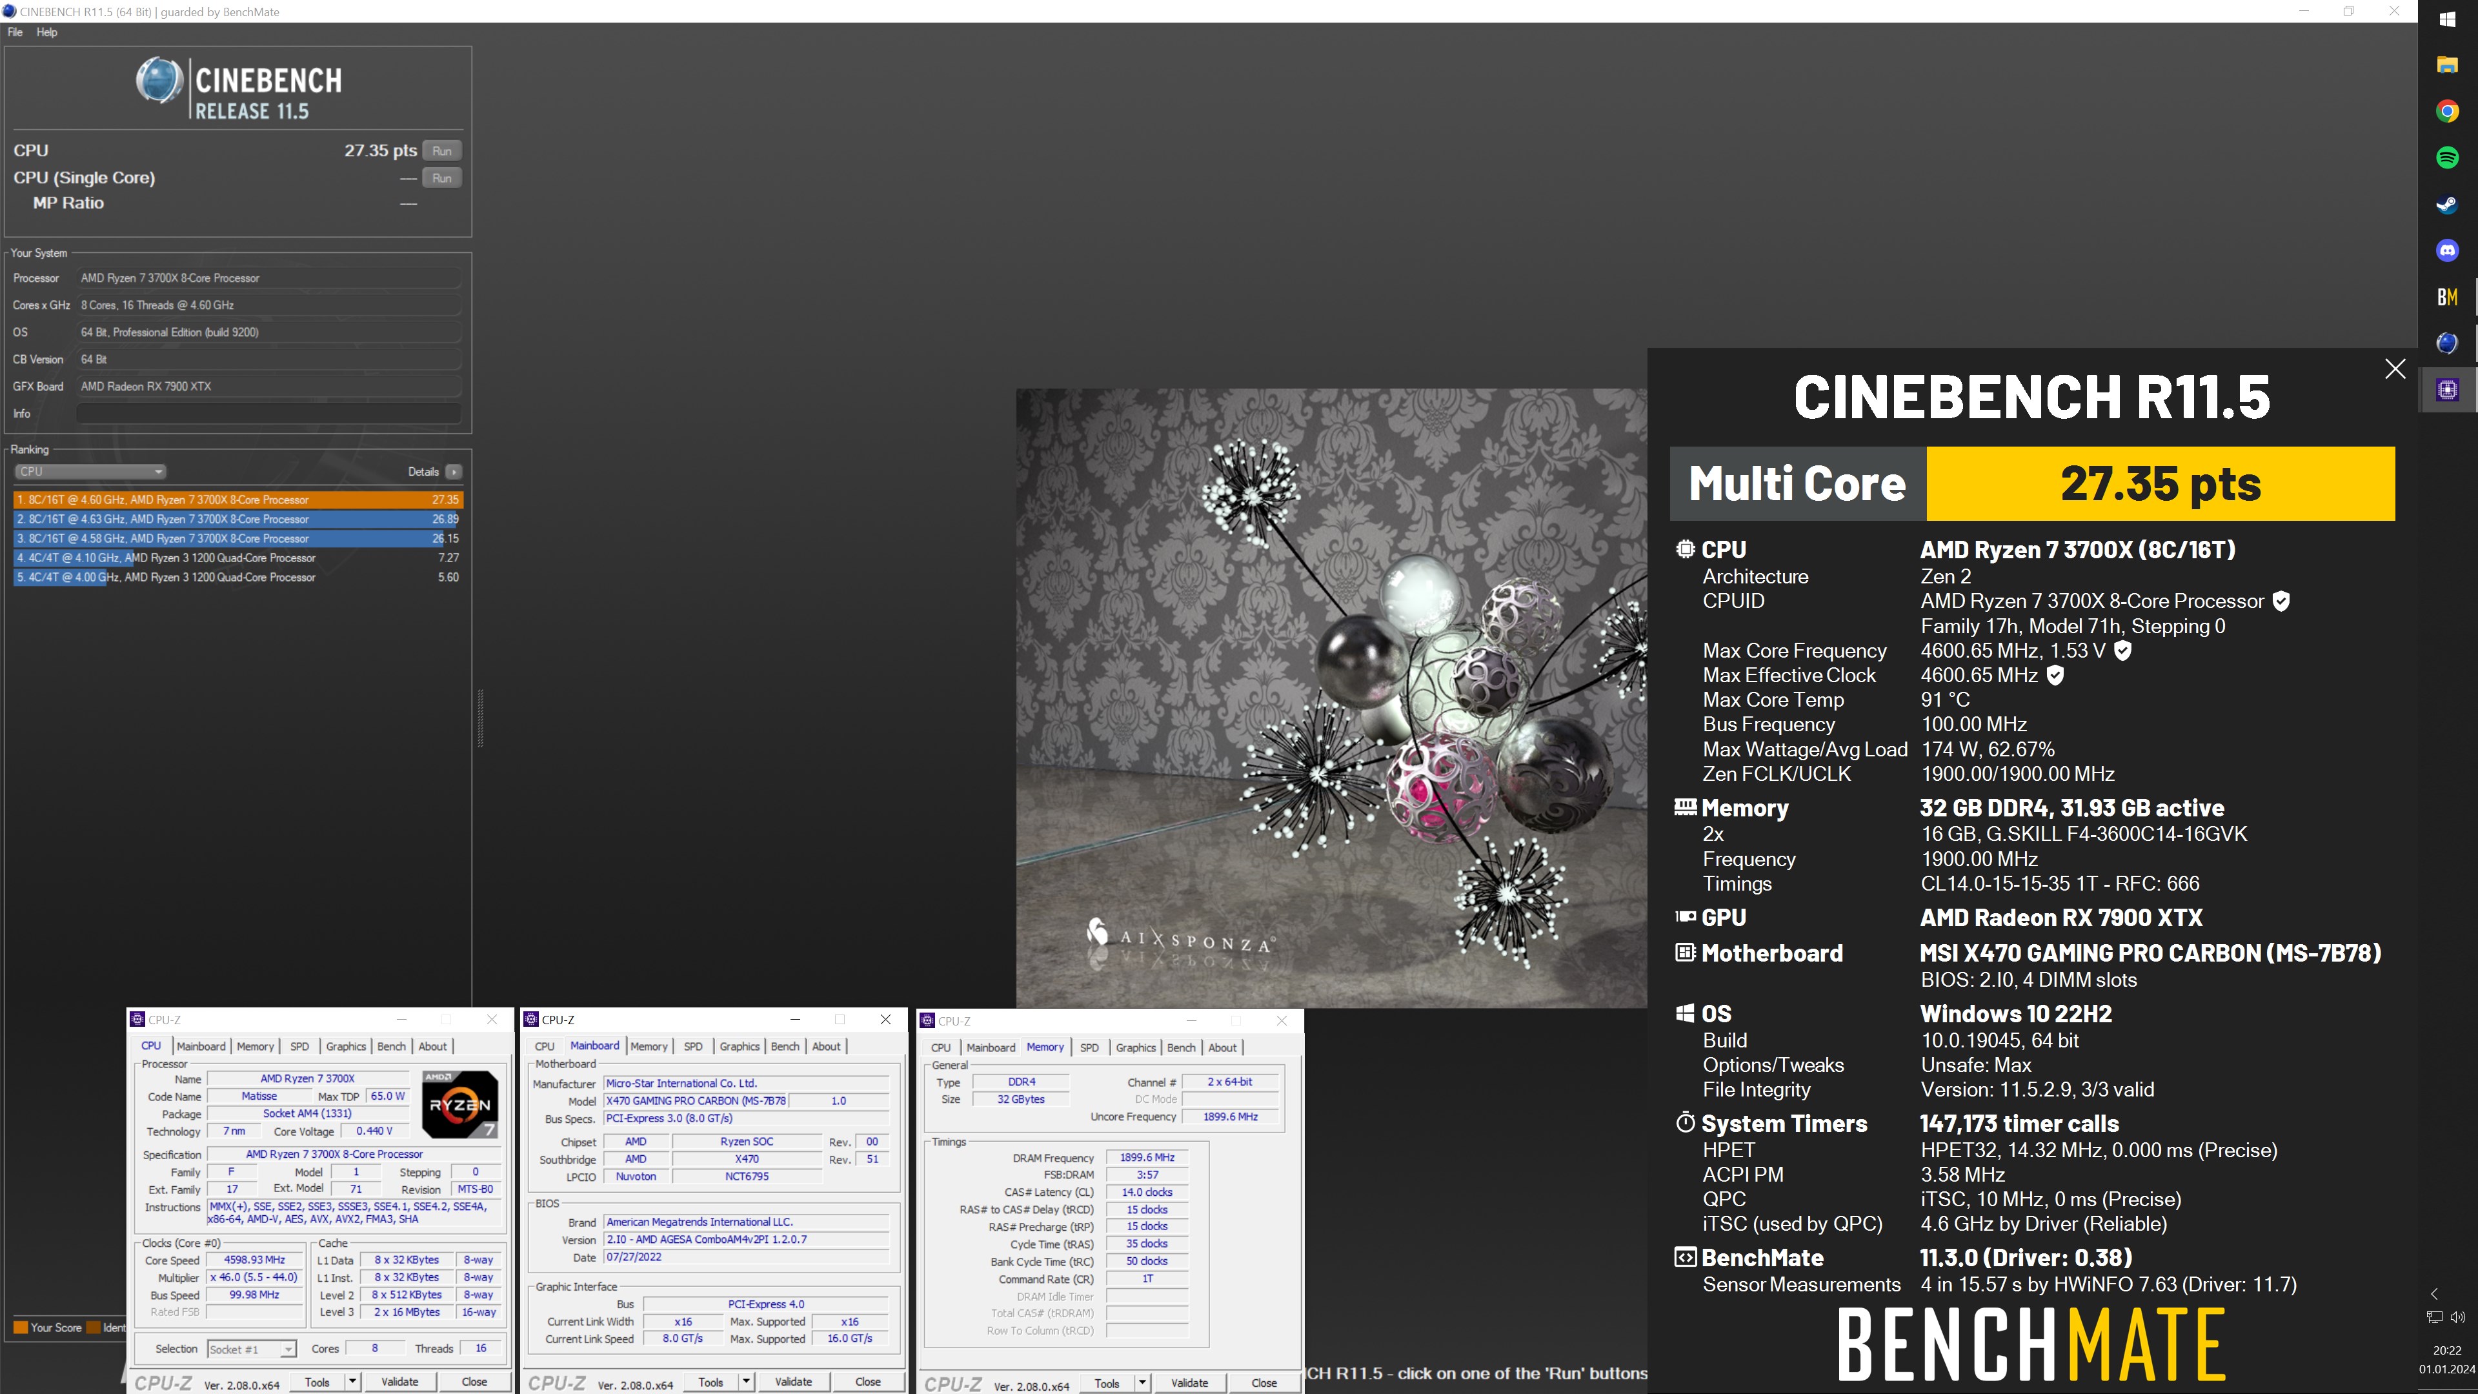Click Validate in the left CPU-Z window
The height and width of the screenshot is (1394, 2478).
click(399, 1382)
